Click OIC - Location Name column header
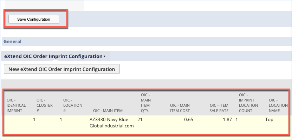 278,105
